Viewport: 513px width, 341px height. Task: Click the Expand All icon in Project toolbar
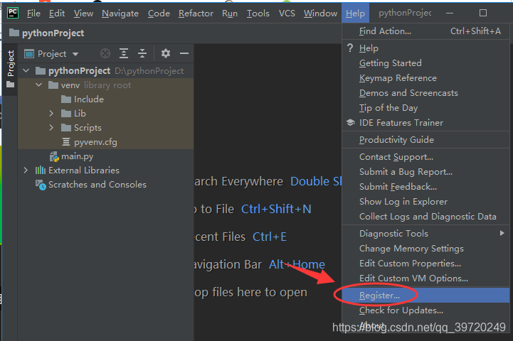[x=124, y=53]
